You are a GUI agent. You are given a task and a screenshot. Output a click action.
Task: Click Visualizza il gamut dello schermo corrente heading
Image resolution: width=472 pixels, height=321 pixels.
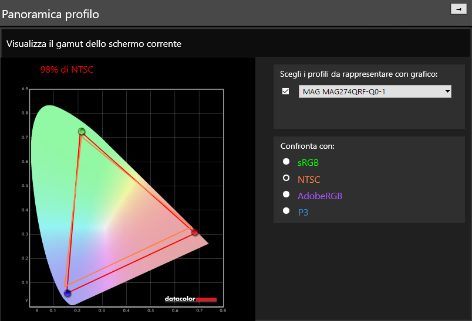[x=94, y=44]
